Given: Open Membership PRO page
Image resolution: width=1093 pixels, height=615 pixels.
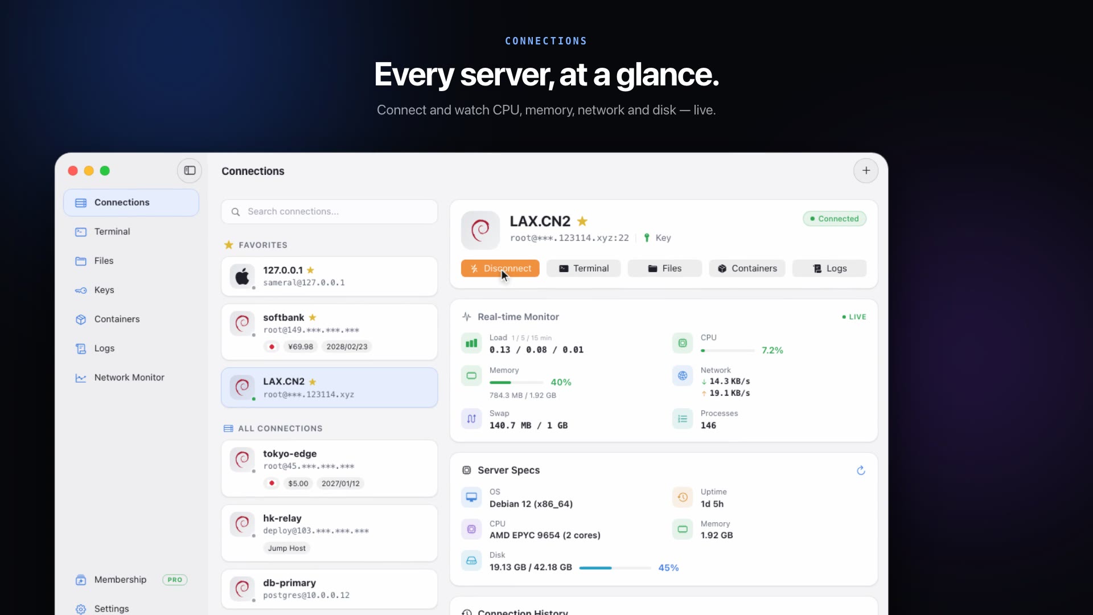Looking at the screenshot, I should [131, 580].
